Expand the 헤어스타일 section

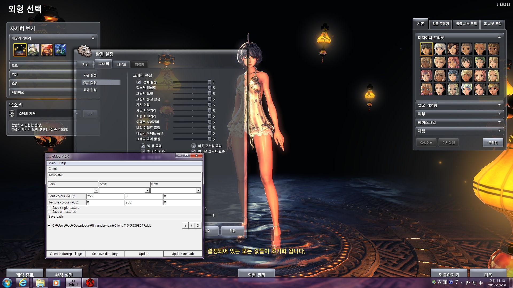click(459, 123)
